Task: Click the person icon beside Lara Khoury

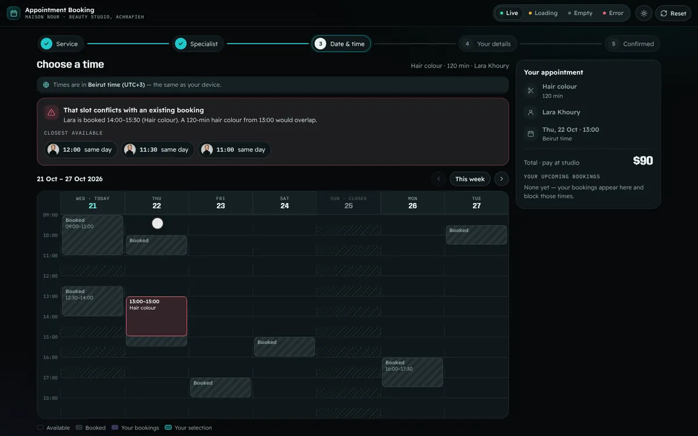Action: pyautogui.click(x=530, y=112)
